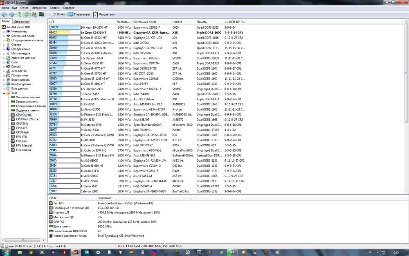Open Чтение из памяти benchmark
The width and height of the screenshot is (409, 256).
click(25, 97)
